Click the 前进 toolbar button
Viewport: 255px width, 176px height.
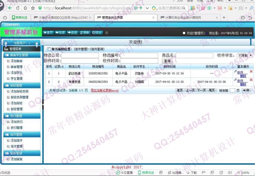(72, 33)
